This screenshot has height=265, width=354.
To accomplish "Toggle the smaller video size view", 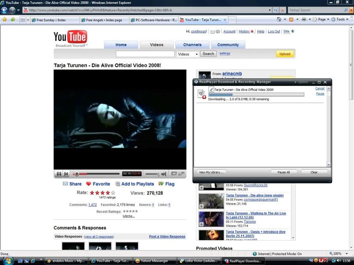I will [x=174, y=174].
